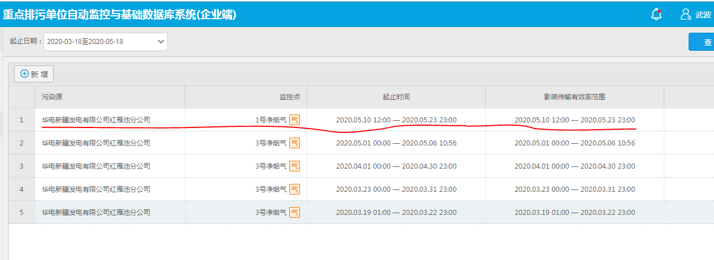Click the date range field 2020-03-18至2020-05-18
This screenshot has height=260, width=714.
click(x=106, y=42)
